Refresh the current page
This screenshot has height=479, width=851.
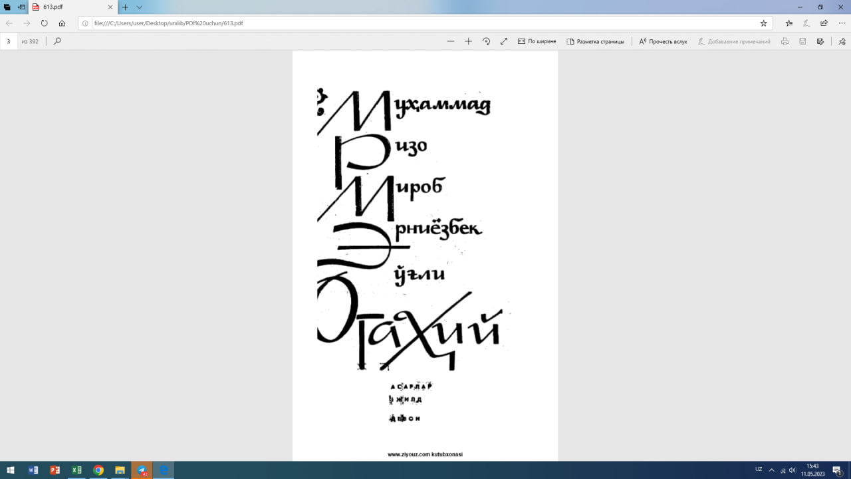click(45, 23)
